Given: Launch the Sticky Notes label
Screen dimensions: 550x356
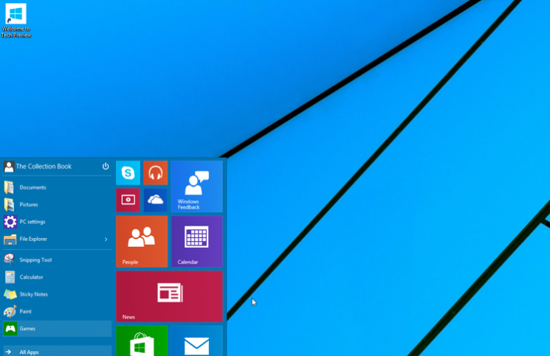Looking at the screenshot, I should 34,294.
